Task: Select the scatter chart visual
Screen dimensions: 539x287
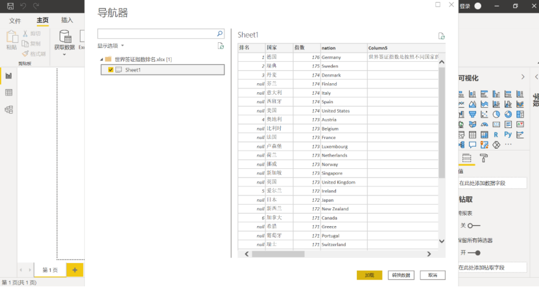Action: coord(485,114)
